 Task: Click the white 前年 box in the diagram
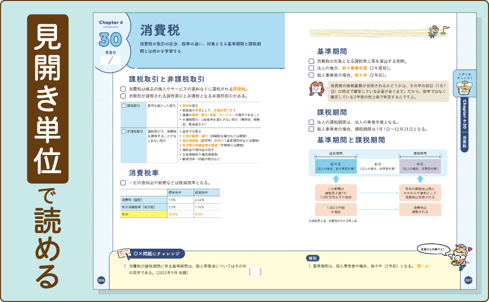378,166
